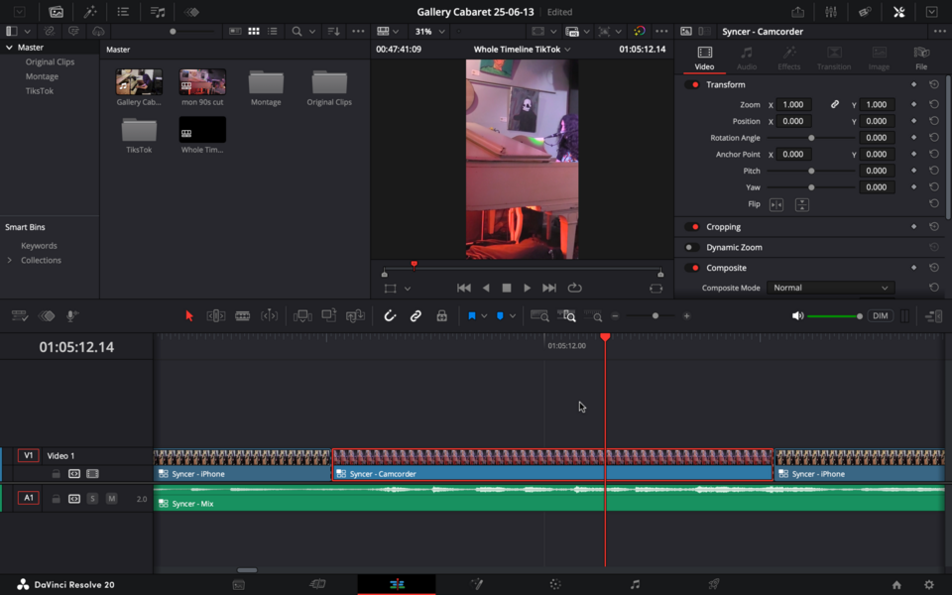This screenshot has height=595, width=952.
Task: Disable the Cropping section toggle
Action: [692, 226]
